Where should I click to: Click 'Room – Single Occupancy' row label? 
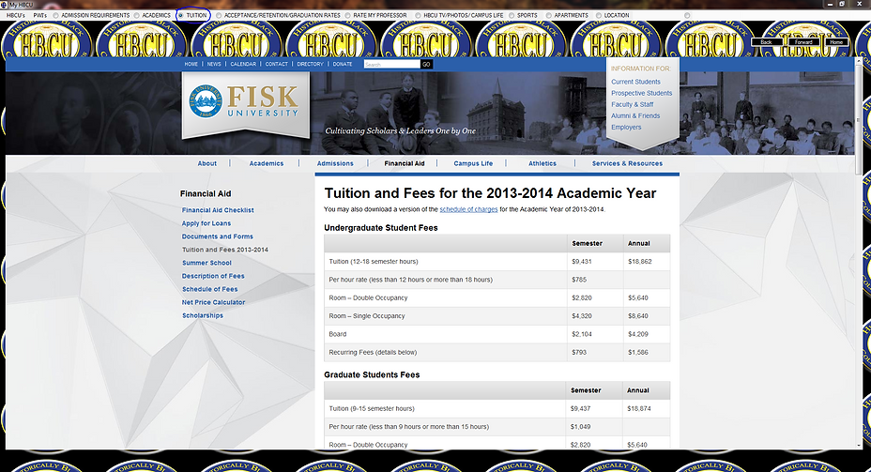[x=367, y=316]
